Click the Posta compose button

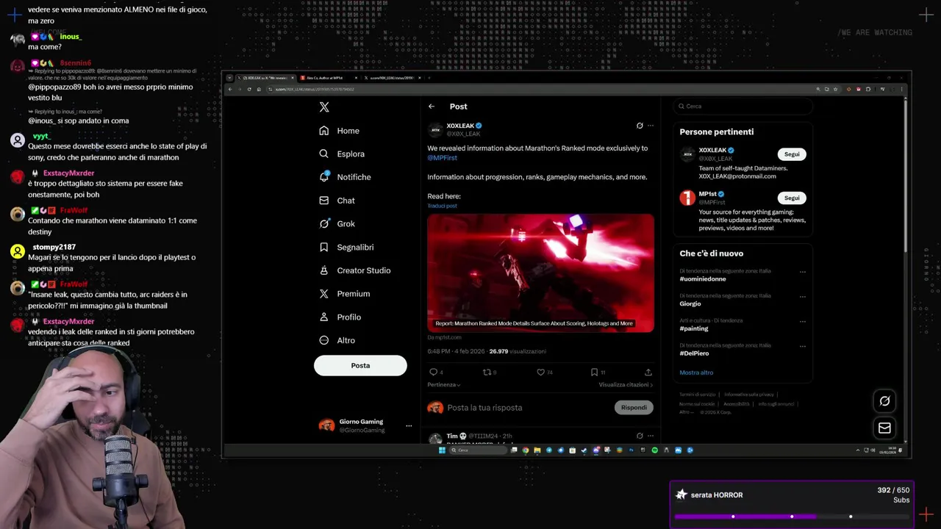360,366
